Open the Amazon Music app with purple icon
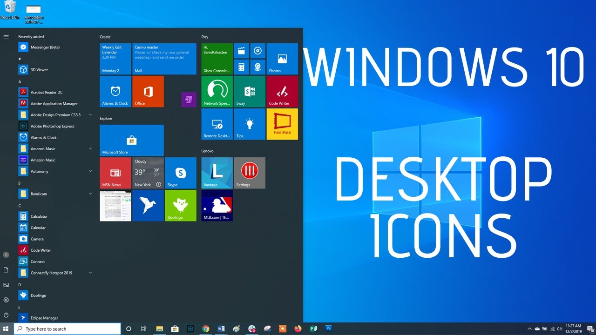Screen dimensions: 596x335 [x=55, y=160]
